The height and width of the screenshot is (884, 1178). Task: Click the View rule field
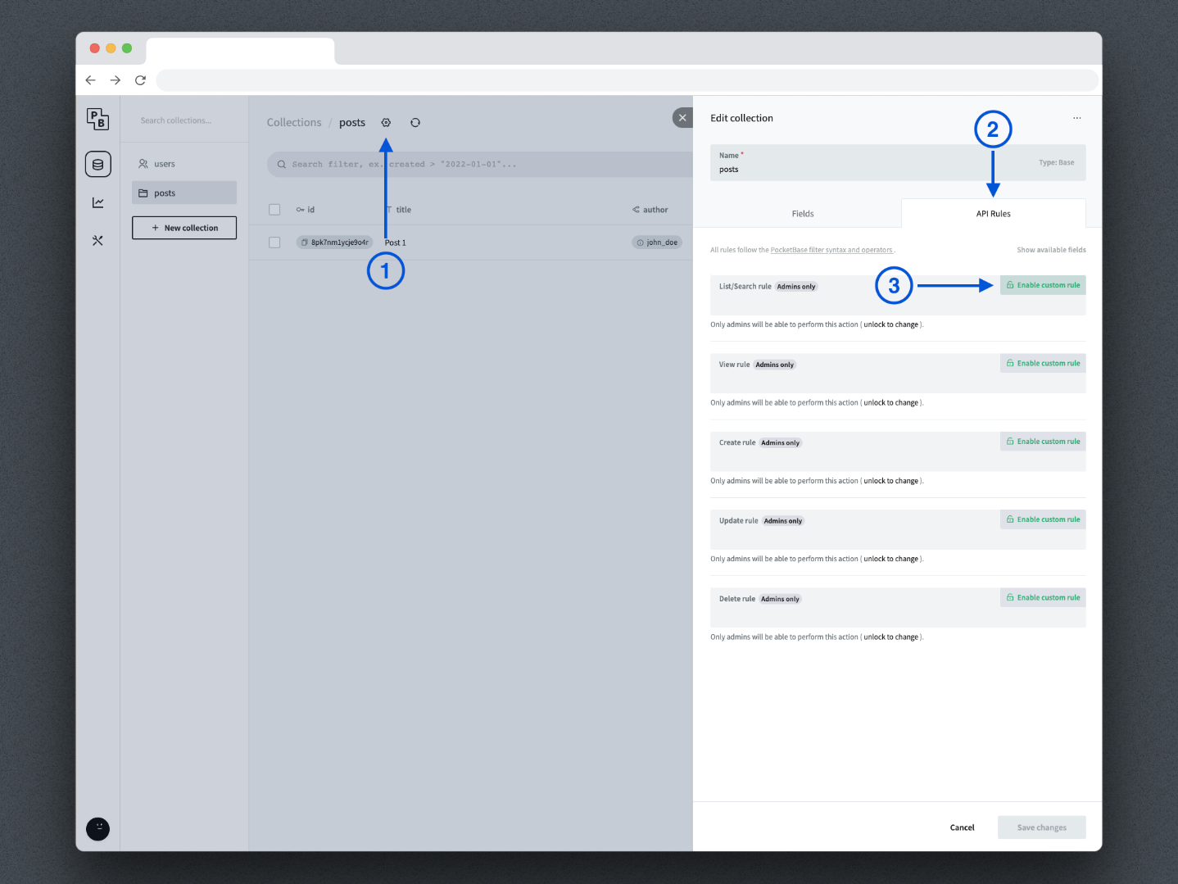[898, 374]
